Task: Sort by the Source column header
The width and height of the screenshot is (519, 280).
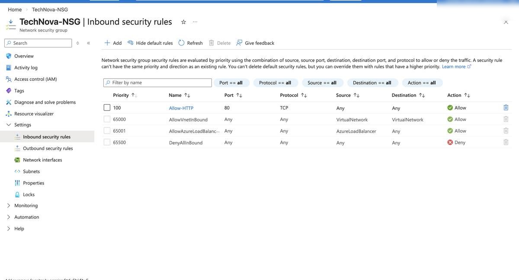Action: pyautogui.click(x=348, y=95)
